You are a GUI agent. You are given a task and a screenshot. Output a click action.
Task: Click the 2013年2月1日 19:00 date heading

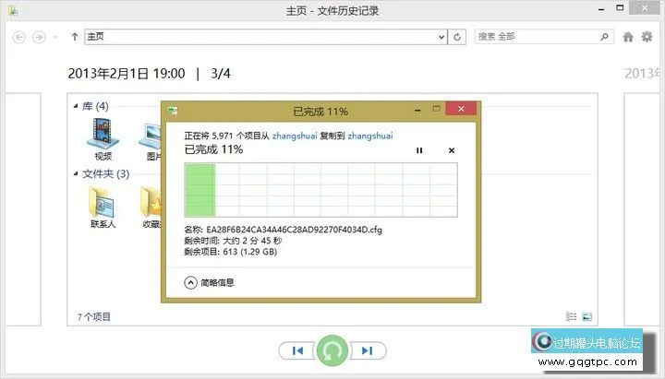(127, 74)
